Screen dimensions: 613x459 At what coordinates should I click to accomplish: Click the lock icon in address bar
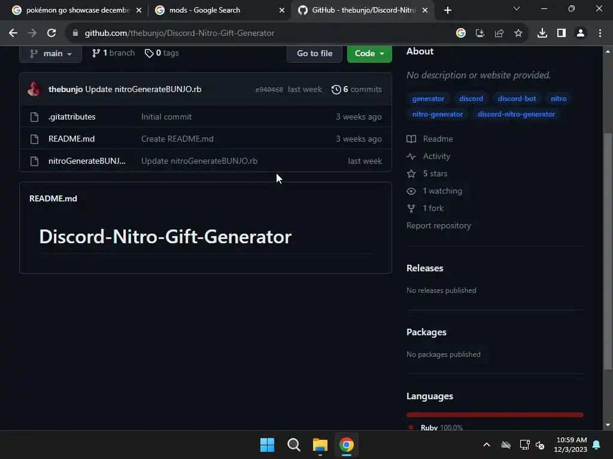pos(75,33)
